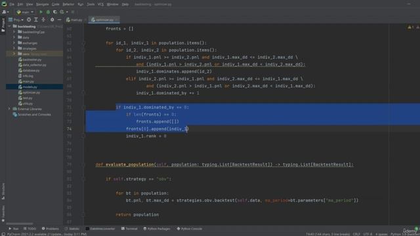Expand the strategies folder
The image size is (420, 236).
(x=14, y=49)
